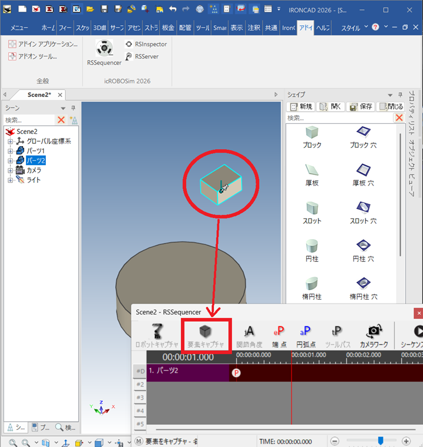Screen dimensions: 423x447
Task: Click the 要素キャプチャ cube icon
Action: (x=205, y=331)
